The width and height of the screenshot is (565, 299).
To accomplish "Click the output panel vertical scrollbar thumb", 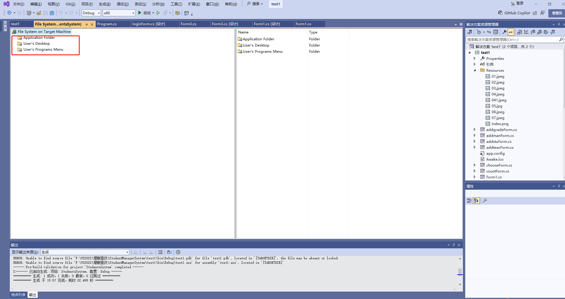I will (x=460, y=271).
